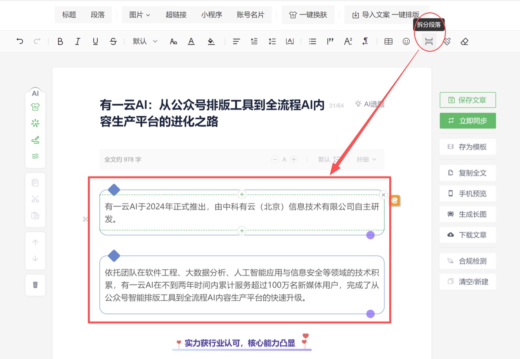Open text alignment options
The width and height of the screenshot is (520, 359).
point(236,42)
